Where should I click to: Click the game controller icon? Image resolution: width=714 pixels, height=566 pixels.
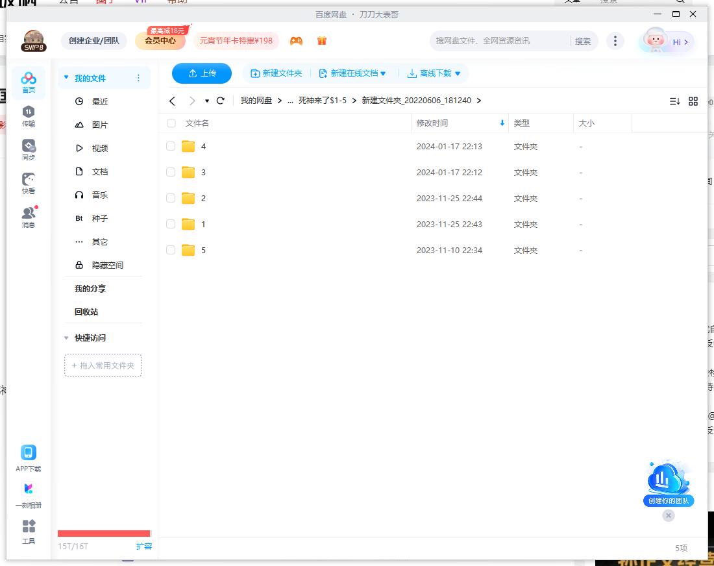pyautogui.click(x=296, y=41)
